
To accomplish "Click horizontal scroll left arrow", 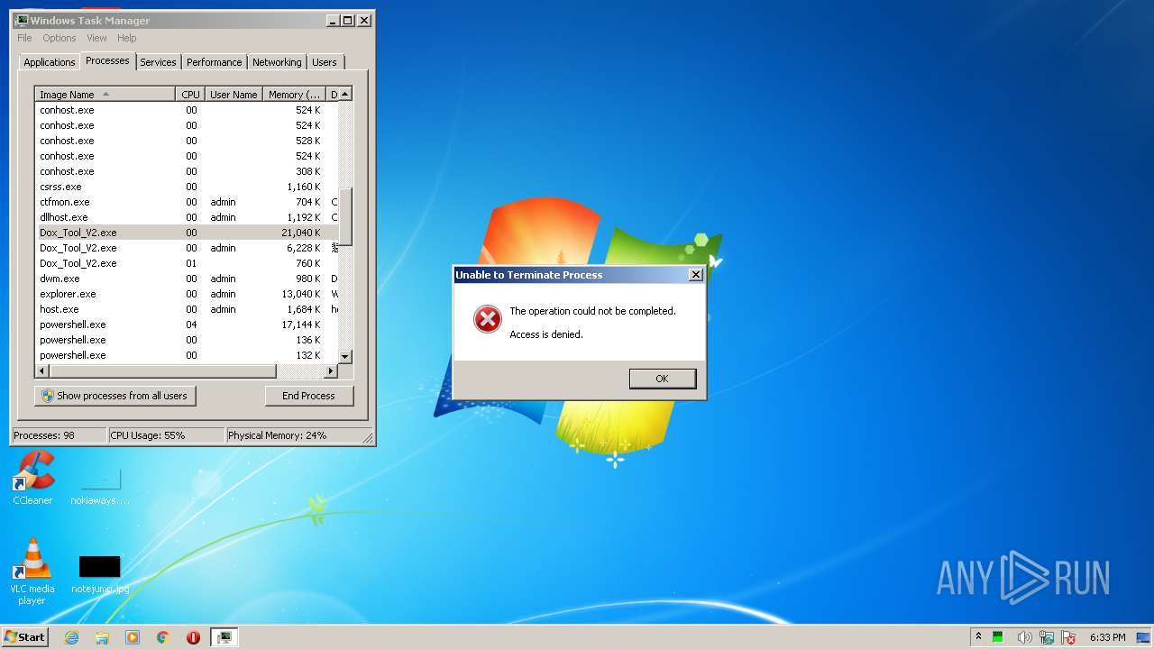I will click(x=41, y=371).
